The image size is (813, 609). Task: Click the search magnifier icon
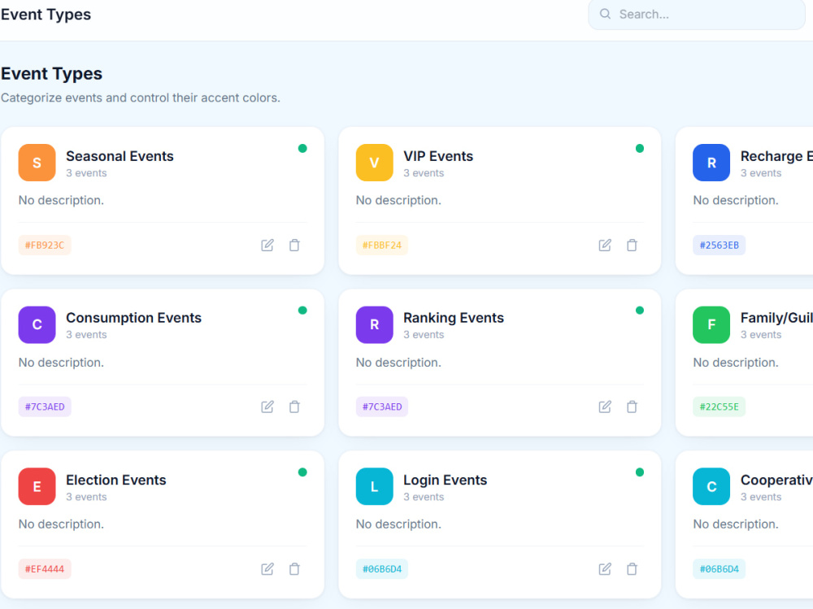click(605, 14)
